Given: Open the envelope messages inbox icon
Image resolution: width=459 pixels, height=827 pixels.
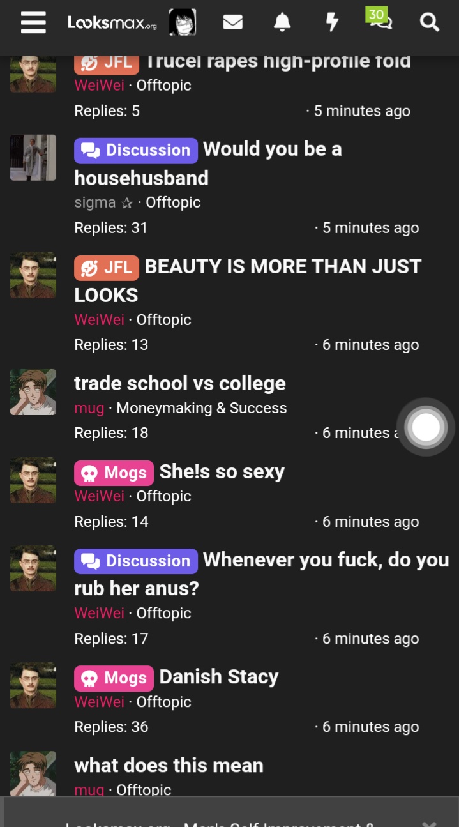Looking at the screenshot, I should 232,22.
